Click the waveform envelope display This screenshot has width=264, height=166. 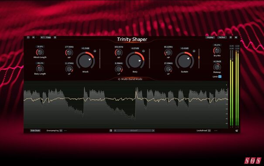pos(126,105)
